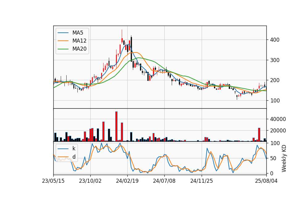Click the 24/11/25 date axis label
Screen dimensions: 296x213
(201, 181)
